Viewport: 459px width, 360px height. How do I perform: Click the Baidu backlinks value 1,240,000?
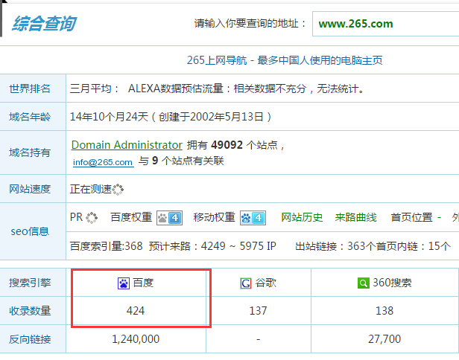[x=136, y=339]
